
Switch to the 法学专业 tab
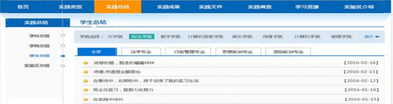141,52
